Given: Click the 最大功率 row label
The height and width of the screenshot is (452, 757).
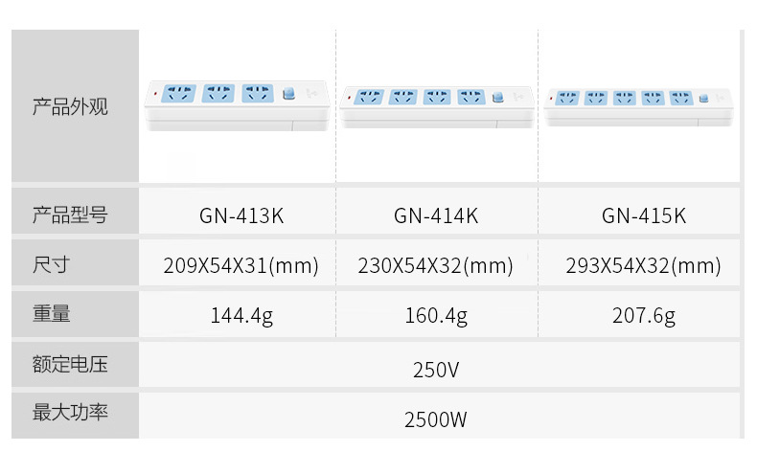Looking at the screenshot, I should 71,413.
